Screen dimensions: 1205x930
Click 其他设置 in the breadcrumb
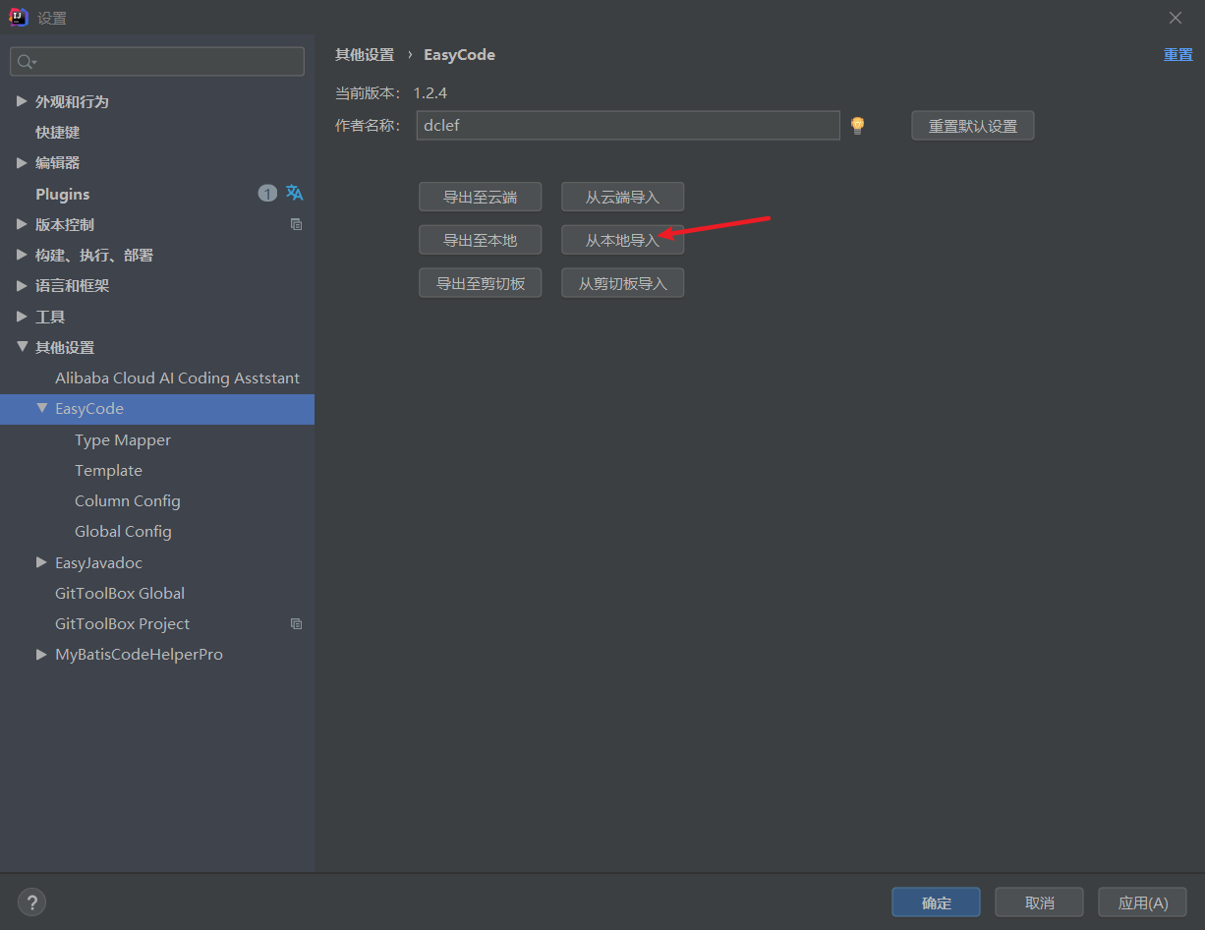(x=365, y=55)
